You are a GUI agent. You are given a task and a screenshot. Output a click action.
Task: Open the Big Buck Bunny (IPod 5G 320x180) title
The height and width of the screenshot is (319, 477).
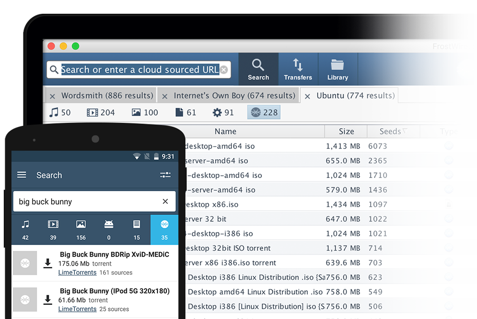pyautogui.click(x=114, y=291)
